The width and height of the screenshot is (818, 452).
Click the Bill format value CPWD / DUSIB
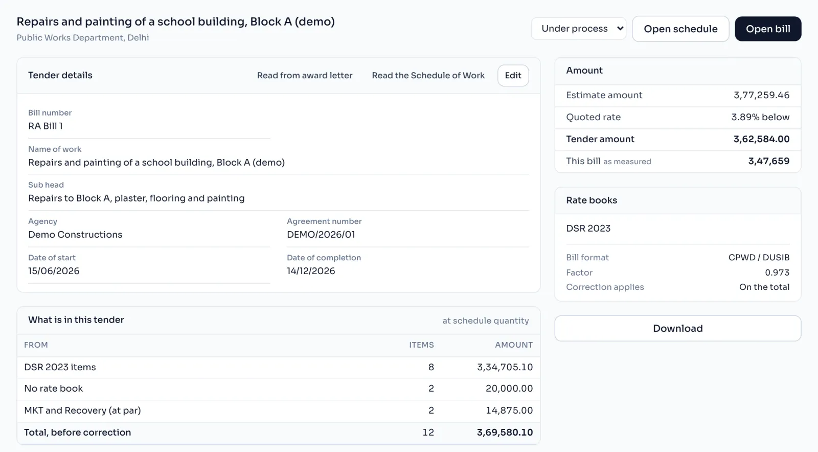pos(759,258)
